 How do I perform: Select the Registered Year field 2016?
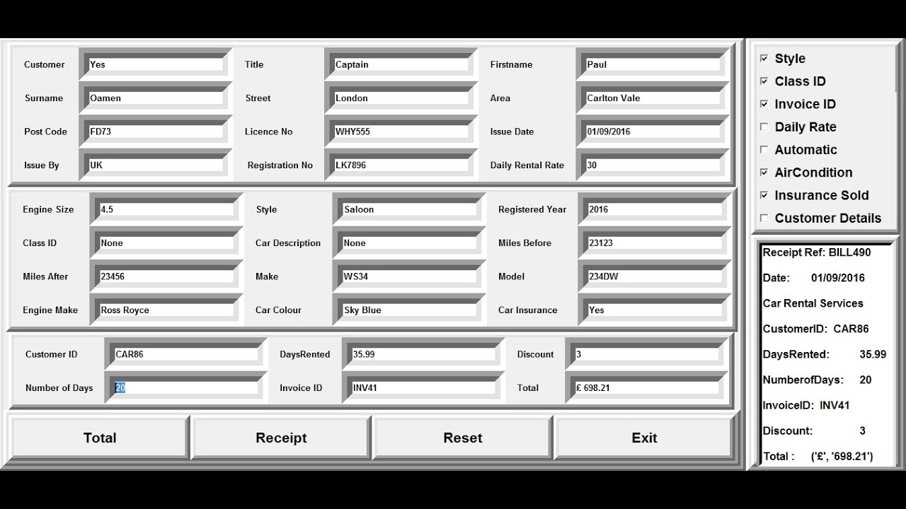pyautogui.click(x=655, y=209)
